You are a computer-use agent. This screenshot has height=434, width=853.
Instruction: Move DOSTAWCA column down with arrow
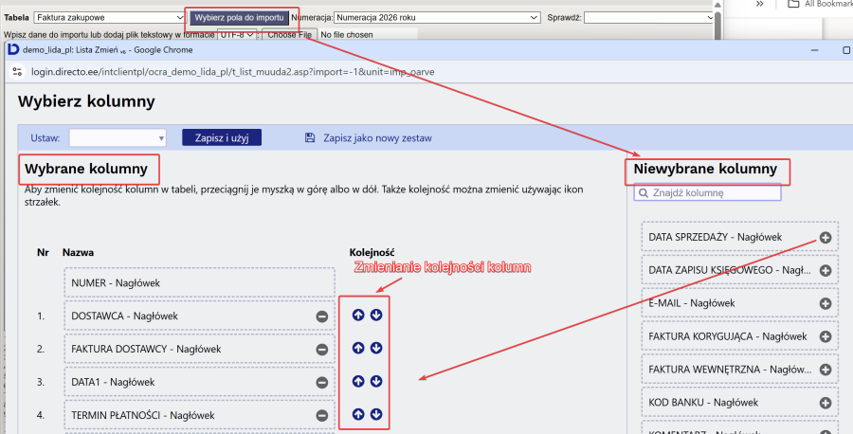pyautogui.click(x=376, y=315)
